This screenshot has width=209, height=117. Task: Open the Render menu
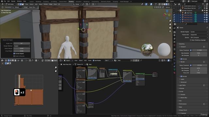13,1
